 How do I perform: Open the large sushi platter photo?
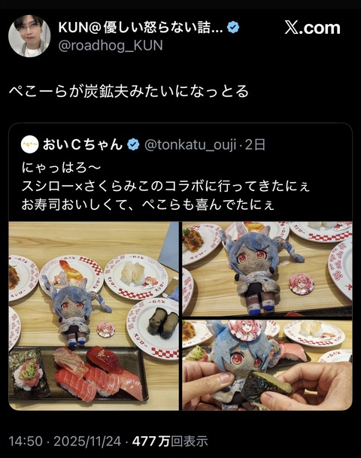coord(93,316)
